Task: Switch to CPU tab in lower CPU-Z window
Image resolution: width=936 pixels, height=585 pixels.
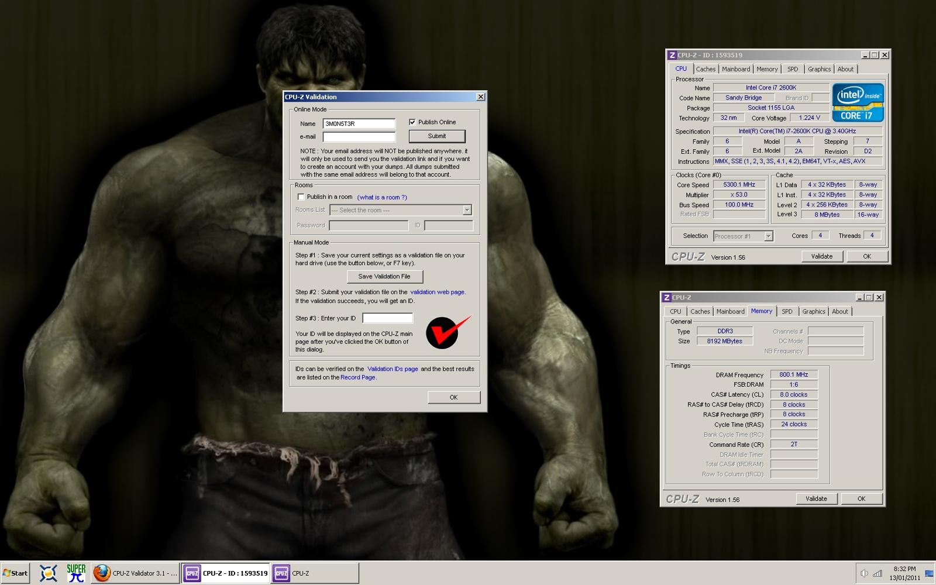Action: [x=676, y=312]
